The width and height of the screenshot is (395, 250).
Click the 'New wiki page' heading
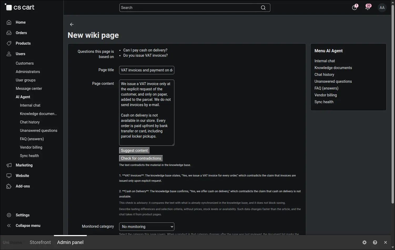[93, 35]
